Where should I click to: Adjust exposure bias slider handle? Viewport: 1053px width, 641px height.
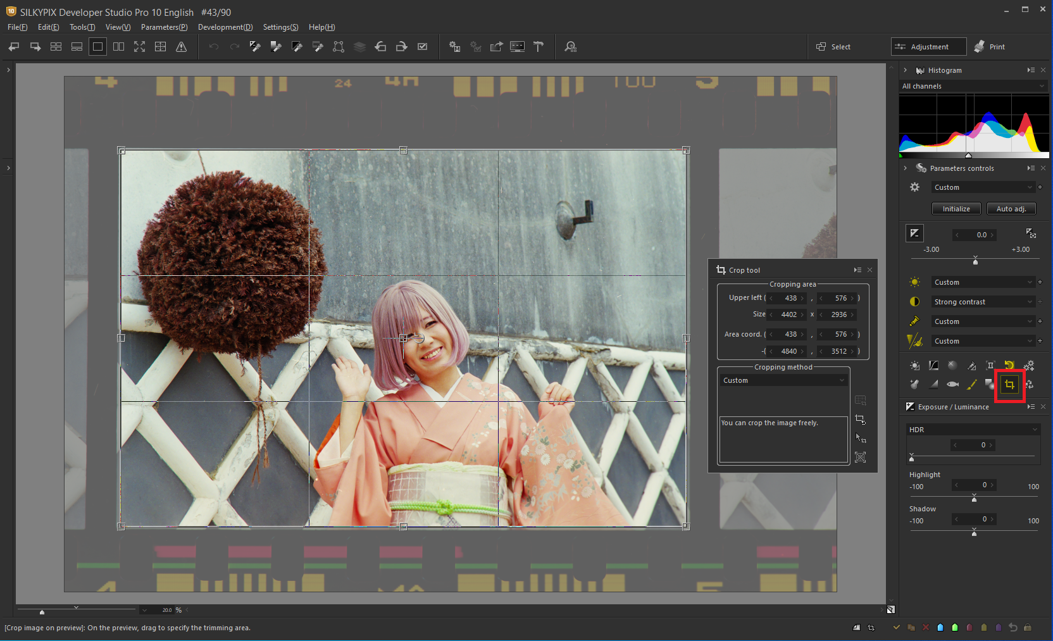975,261
